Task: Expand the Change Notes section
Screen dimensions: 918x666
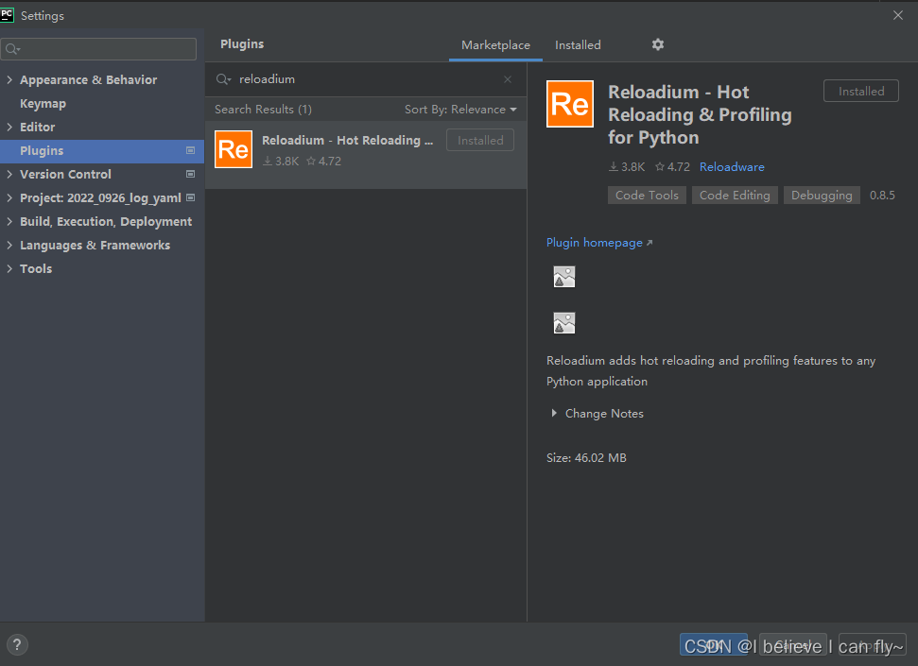Action: (554, 413)
